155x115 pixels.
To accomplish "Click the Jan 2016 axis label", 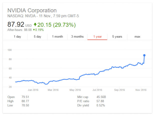I will (x=33, y=90).
